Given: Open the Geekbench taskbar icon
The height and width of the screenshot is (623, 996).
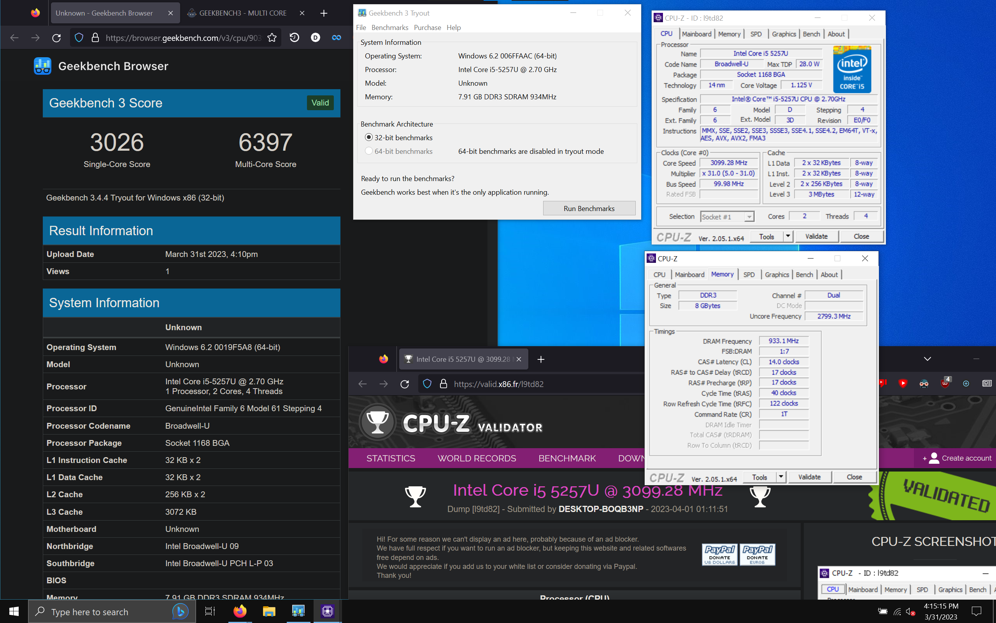Looking at the screenshot, I should 298,611.
